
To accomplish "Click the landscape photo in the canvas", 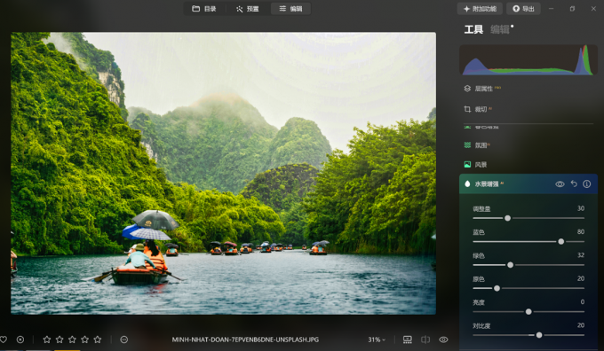I will pos(224,174).
